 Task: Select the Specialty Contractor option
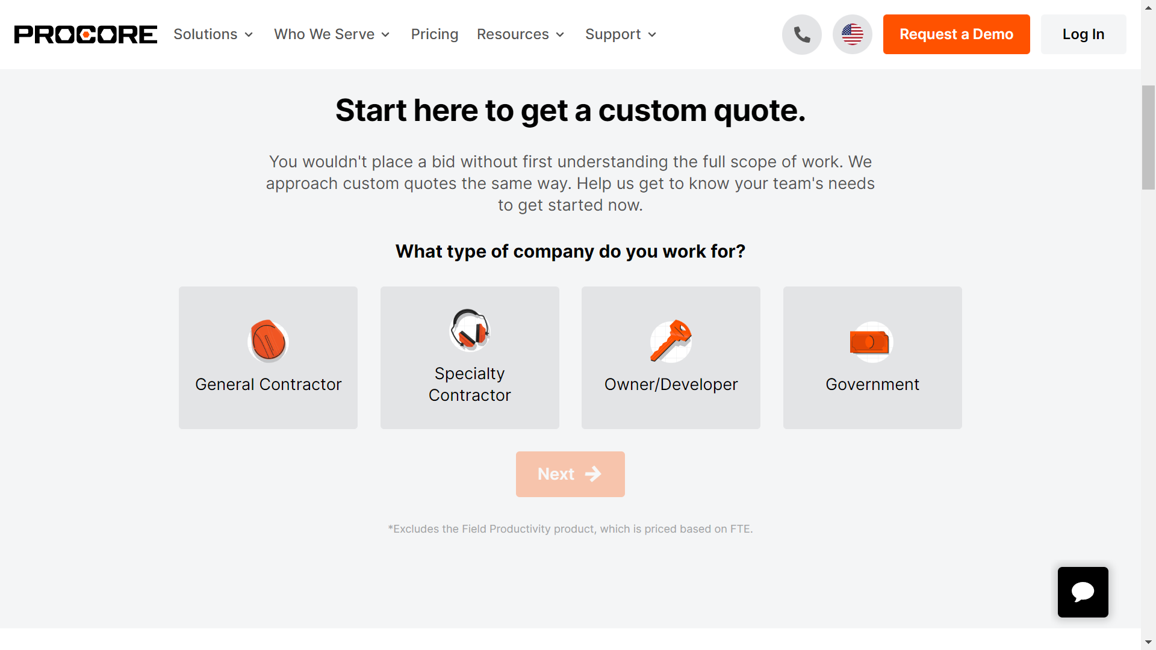(469, 357)
